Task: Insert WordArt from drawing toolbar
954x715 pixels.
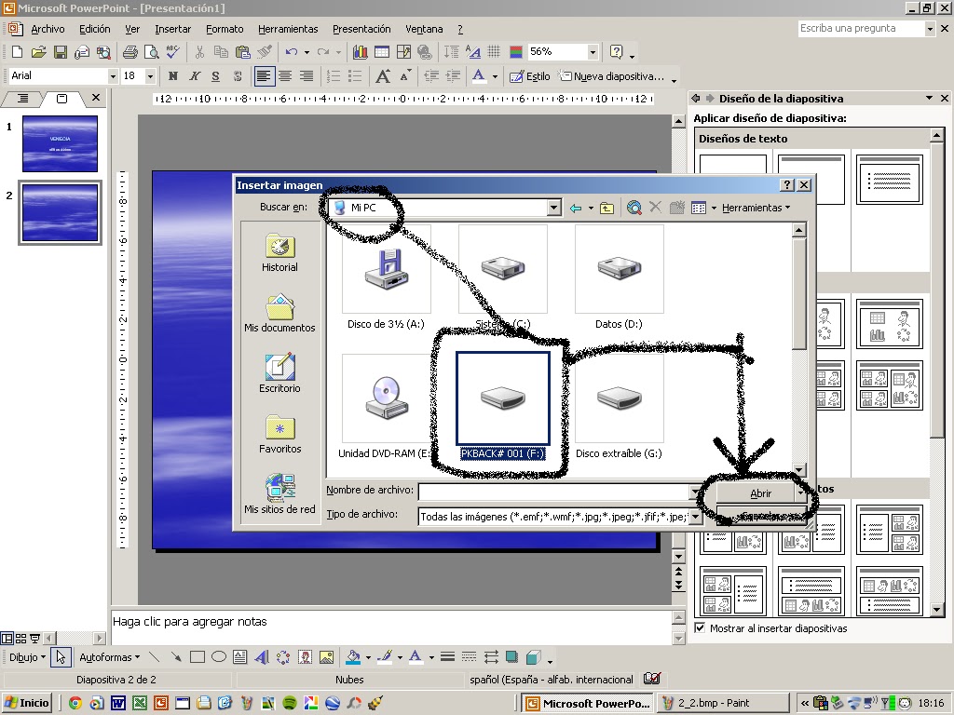Action: (x=262, y=656)
